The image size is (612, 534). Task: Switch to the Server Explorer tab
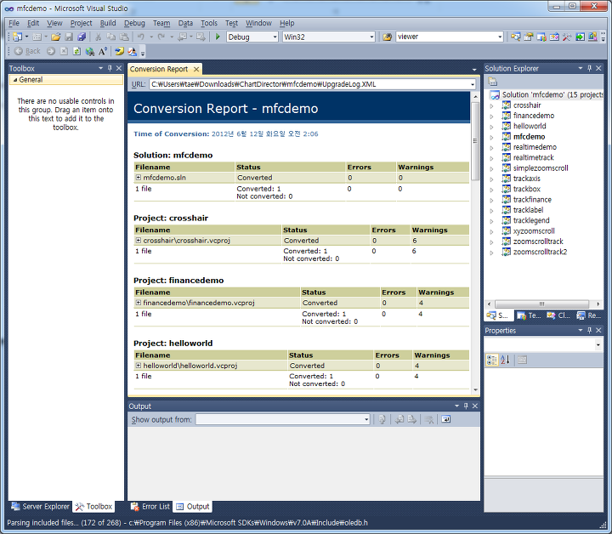tap(40, 506)
